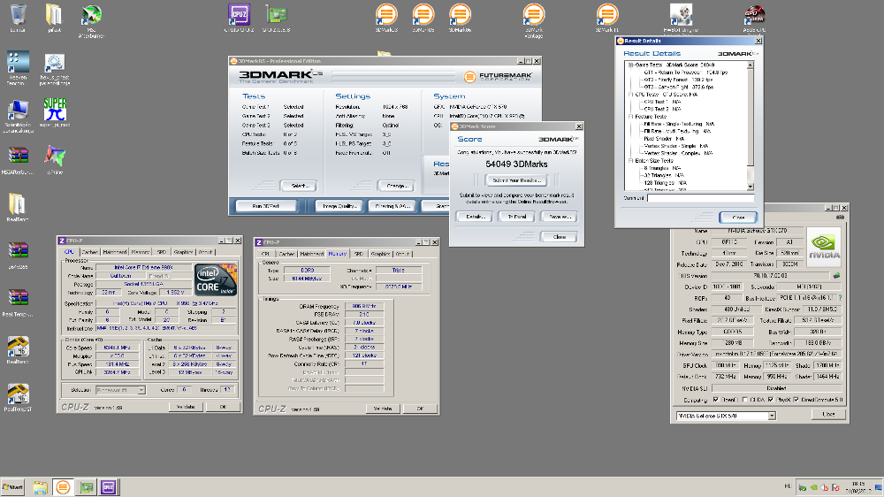Screen dimensions: 884x497
Task: Click Close button in Result Details dialog
Action: click(x=738, y=218)
